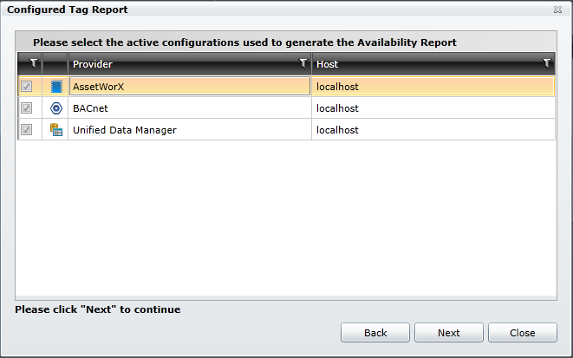The image size is (573, 358).
Task: Click the AssetWorX provider icon
Action: 55,87
